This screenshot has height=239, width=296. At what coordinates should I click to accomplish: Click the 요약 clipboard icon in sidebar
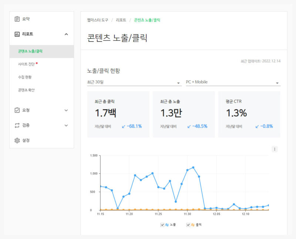17,19
